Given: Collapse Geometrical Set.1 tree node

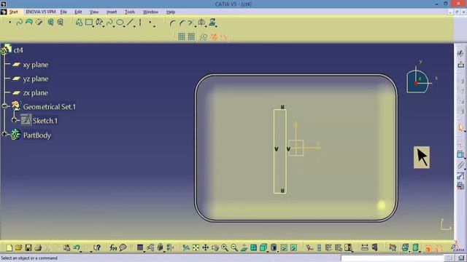Looking at the screenshot, I should [x=4, y=106].
